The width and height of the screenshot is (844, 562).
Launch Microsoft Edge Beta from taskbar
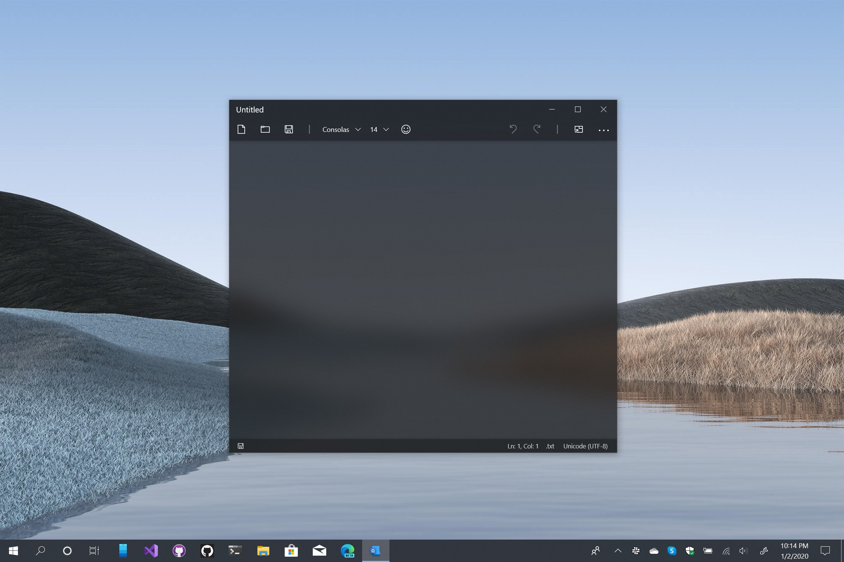(x=348, y=550)
